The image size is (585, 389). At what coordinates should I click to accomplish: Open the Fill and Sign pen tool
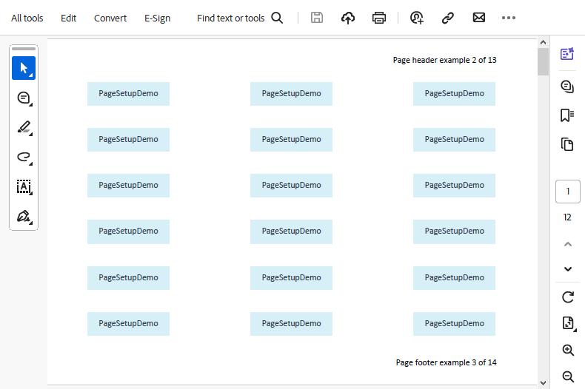[x=24, y=216]
